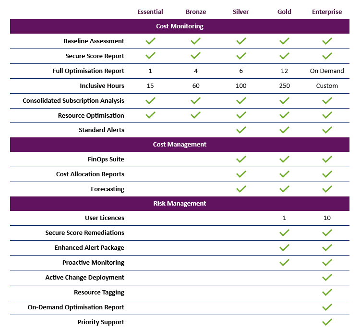This screenshot has width=361, height=330.
Task: Click the Essential checkmark for Baseline Assessment
Action: pos(150,41)
